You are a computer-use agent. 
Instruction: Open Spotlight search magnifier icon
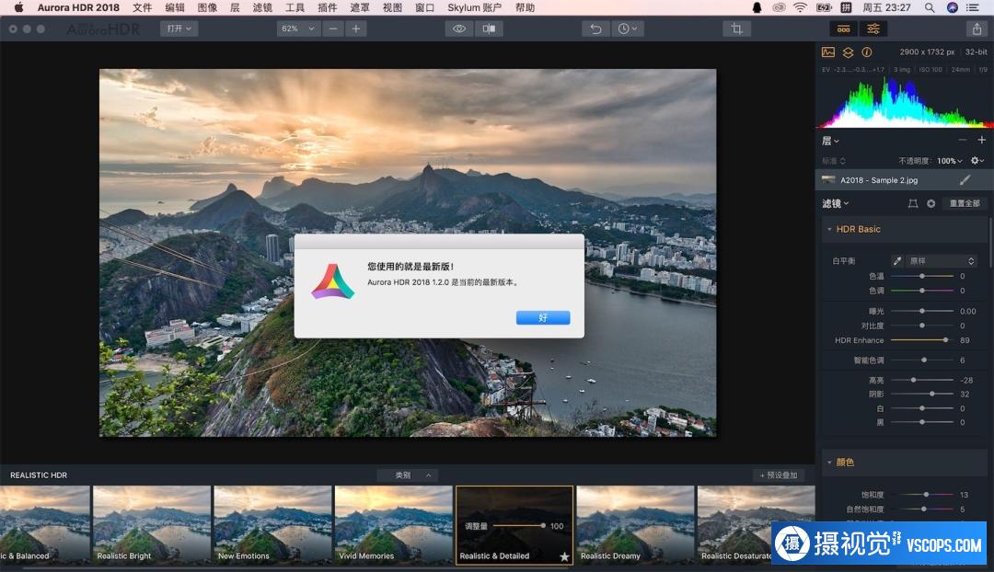pos(930,7)
